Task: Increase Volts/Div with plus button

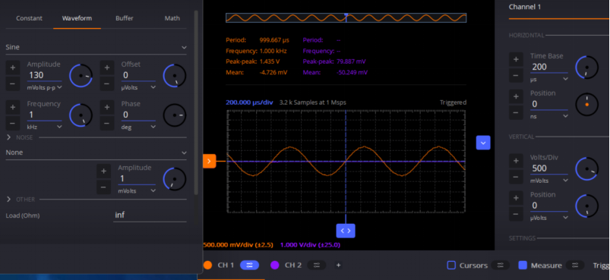Action: (x=516, y=161)
